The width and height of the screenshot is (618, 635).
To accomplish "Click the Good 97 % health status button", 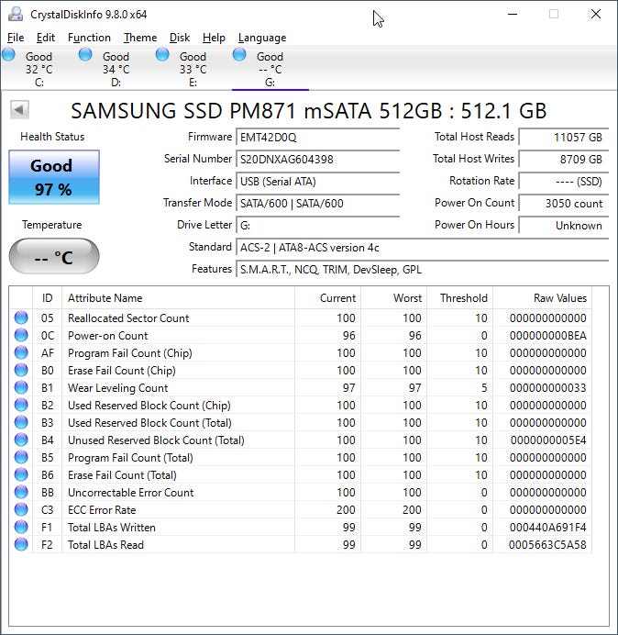I will click(x=53, y=177).
